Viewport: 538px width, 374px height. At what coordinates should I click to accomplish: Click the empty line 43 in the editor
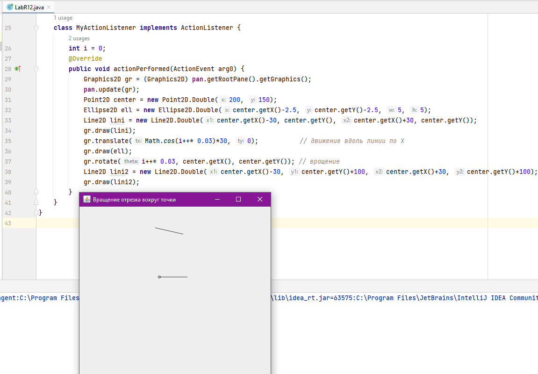(x=287, y=223)
